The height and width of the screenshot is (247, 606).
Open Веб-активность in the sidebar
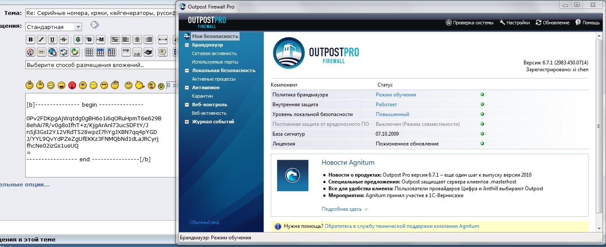coord(209,113)
